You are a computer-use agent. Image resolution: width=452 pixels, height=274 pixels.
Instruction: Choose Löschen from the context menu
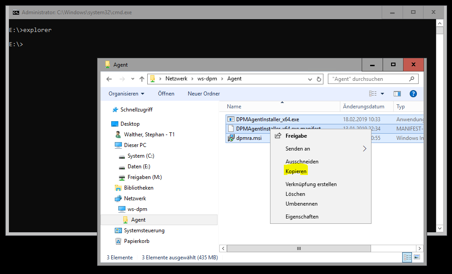point(321,194)
